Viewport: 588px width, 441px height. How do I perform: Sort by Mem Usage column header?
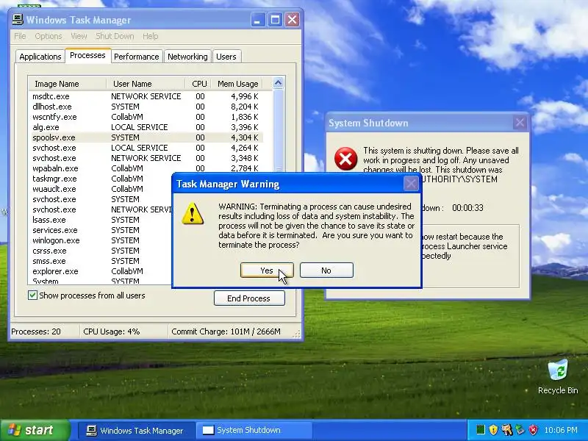[x=237, y=84]
